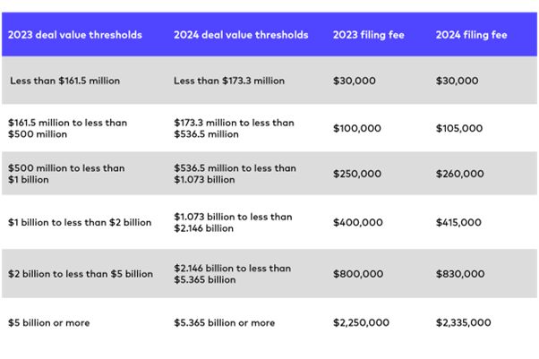Image resolution: width=539 pixels, height=359 pixels.
Task: Click the $415,000 filing fee cell
Action: point(459,222)
